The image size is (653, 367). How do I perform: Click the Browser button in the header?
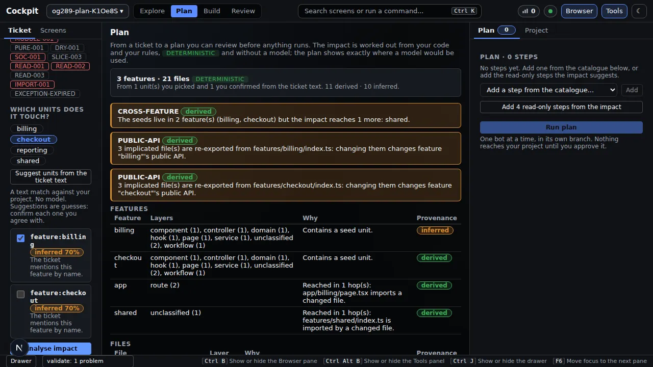(579, 11)
